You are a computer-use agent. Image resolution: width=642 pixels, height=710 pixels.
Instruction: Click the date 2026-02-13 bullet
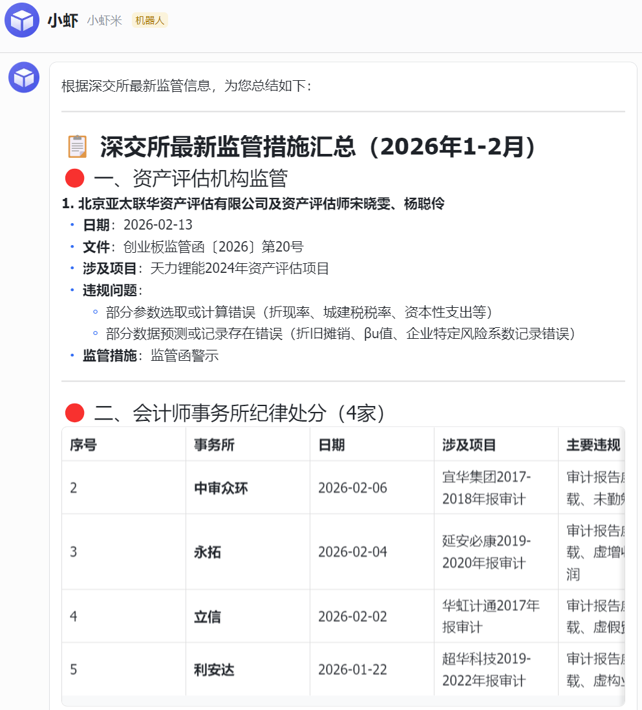click(138, 224)
